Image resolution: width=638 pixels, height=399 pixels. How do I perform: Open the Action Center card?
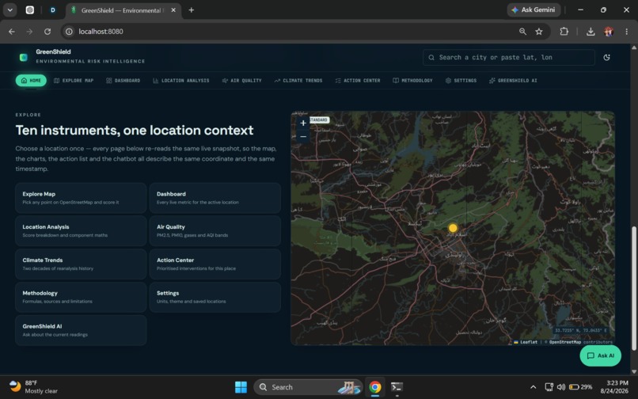pos(215,264)
